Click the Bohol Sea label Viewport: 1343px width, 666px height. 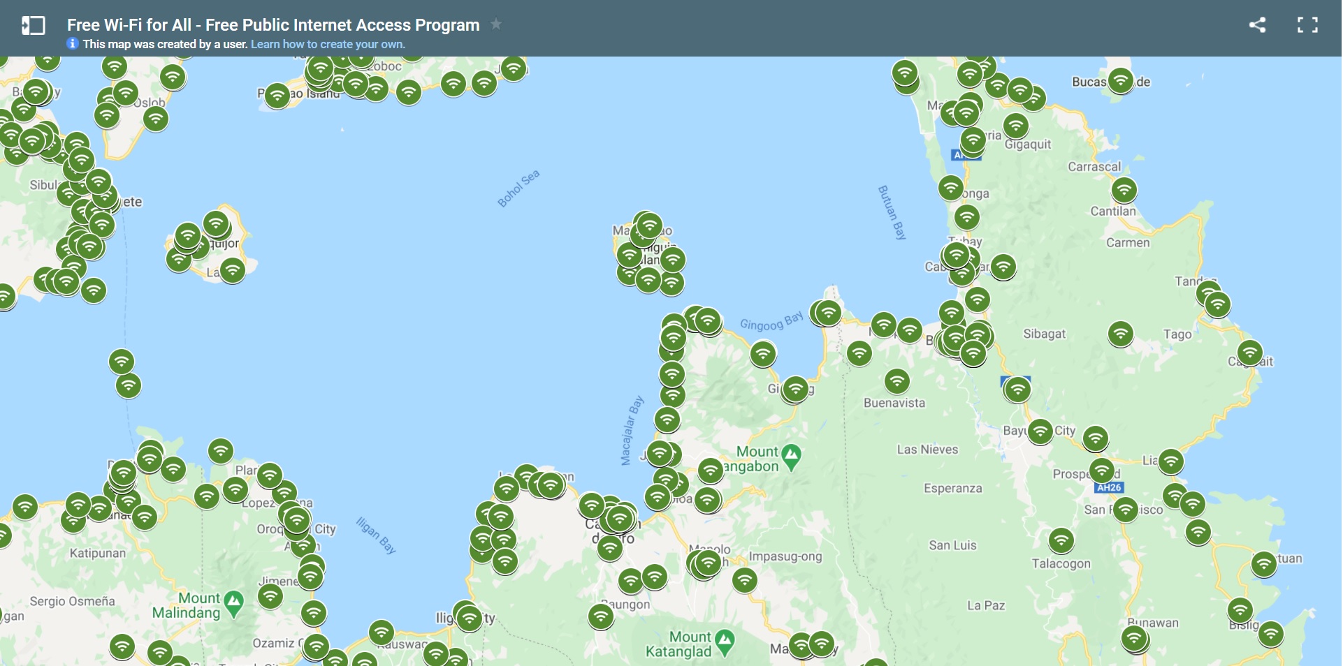[x=518, y=188]
